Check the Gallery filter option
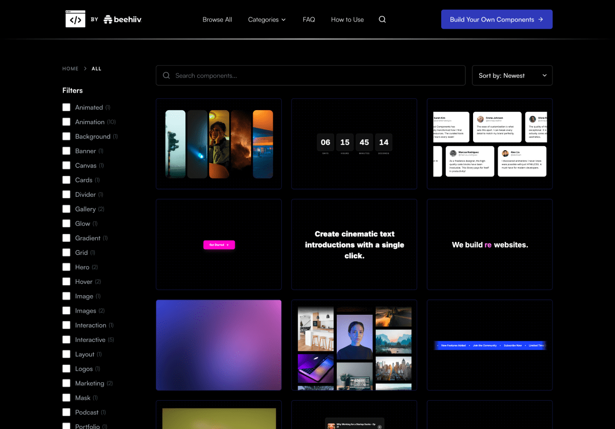Image resolution: width=615 pixels, height=429 pixels. pyautogui.click(x=66, y=209)
